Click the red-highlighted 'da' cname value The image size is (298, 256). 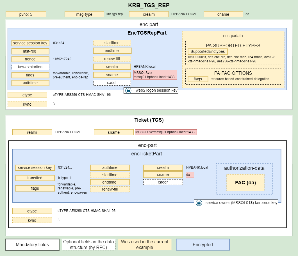coord(190,175)
